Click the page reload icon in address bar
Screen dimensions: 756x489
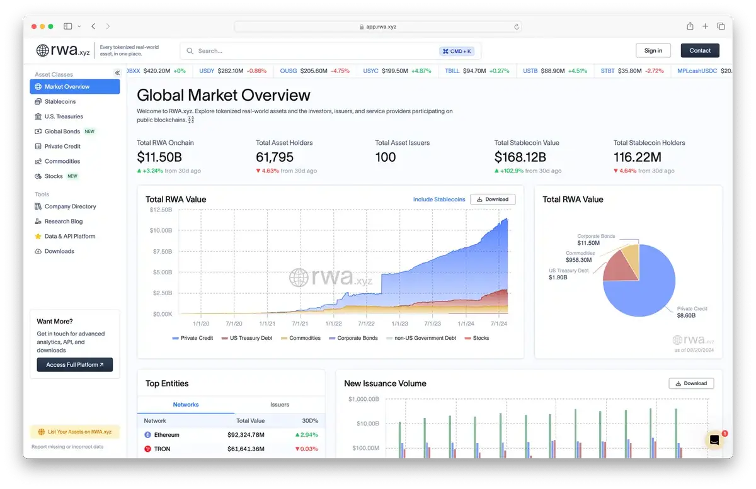[x=517, y=27]
